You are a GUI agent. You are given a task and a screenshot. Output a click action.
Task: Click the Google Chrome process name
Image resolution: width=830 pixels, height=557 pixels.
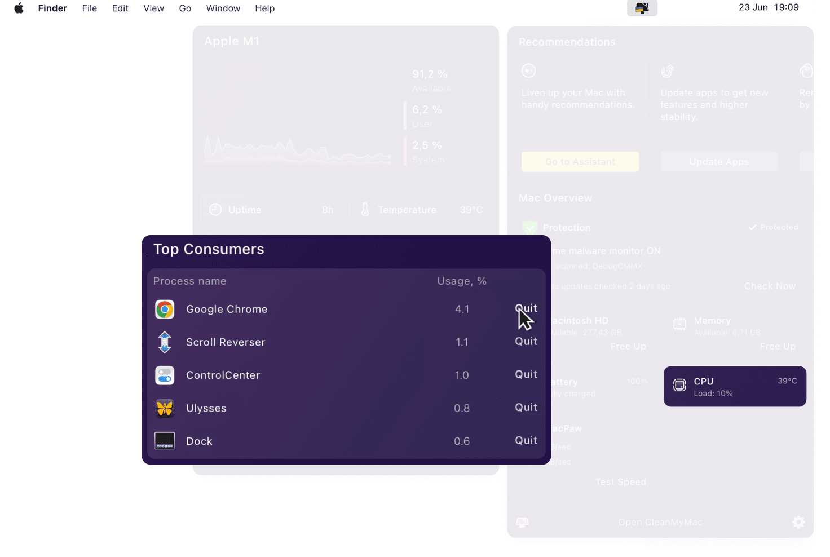[x=227, y=309]
